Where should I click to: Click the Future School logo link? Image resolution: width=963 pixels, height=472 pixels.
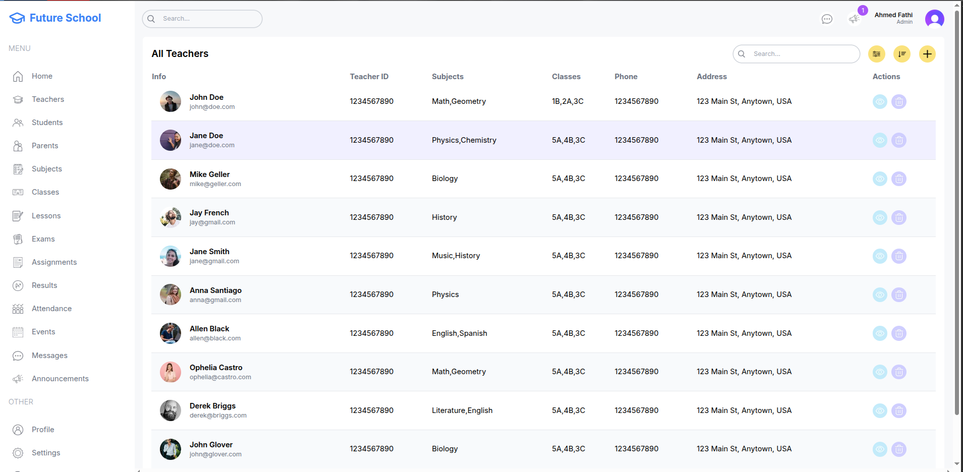tap(55, 18)
